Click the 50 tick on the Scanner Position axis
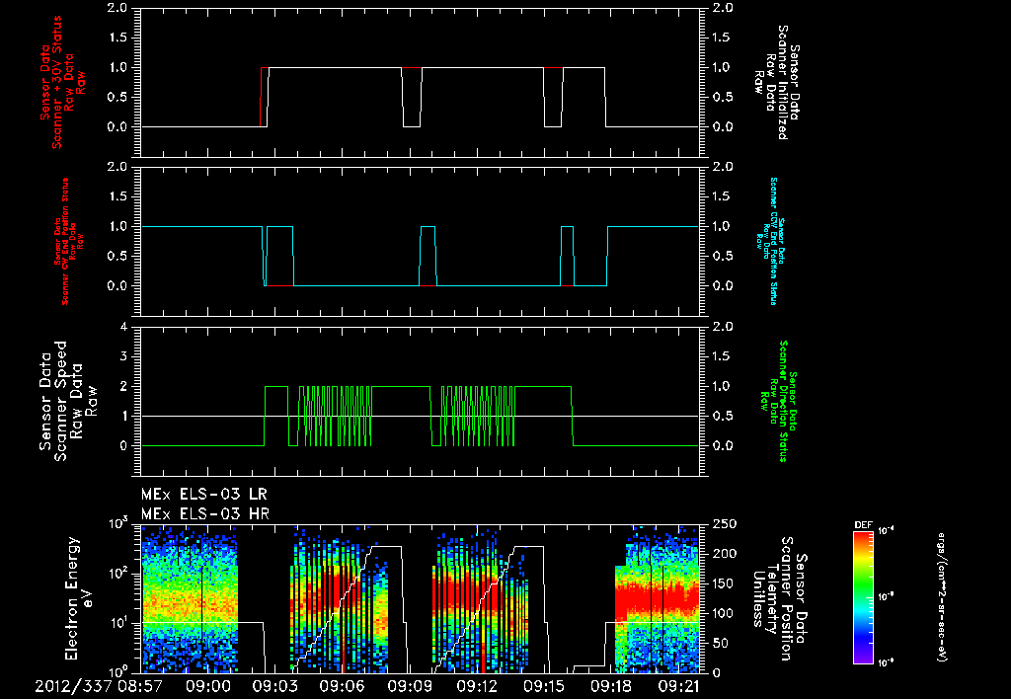The width and height of the screenshot is (1011, 699). [719, 643]
